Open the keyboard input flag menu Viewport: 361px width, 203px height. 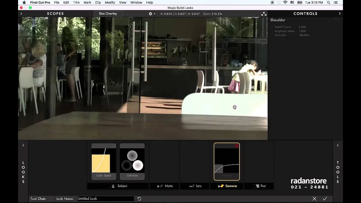coord(292,3)
